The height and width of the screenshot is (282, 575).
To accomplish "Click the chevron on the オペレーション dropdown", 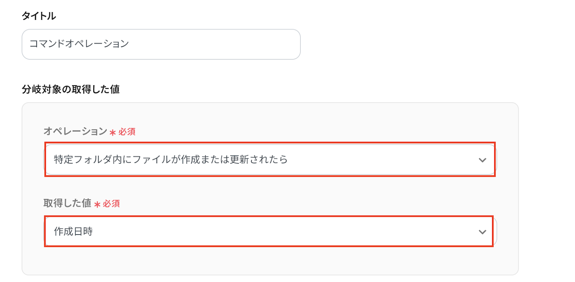I will pyautogui.click(x=482, y=160).
